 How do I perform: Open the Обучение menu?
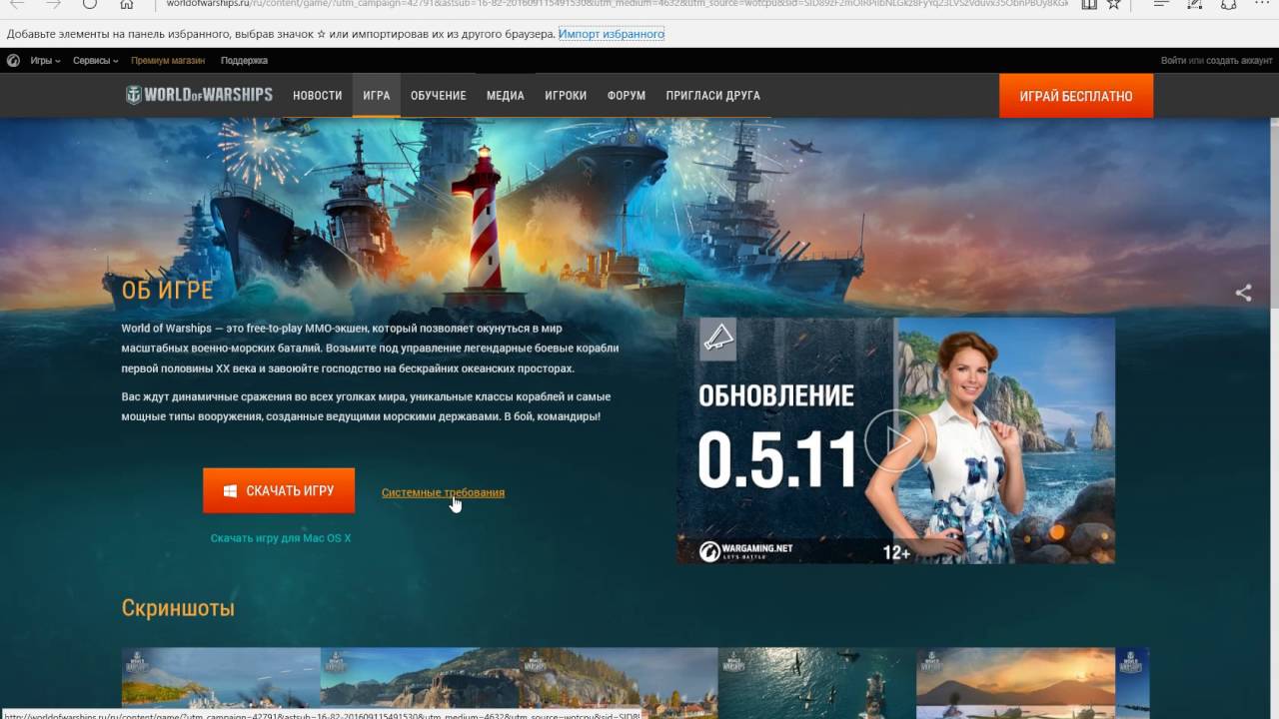(439, 96)
